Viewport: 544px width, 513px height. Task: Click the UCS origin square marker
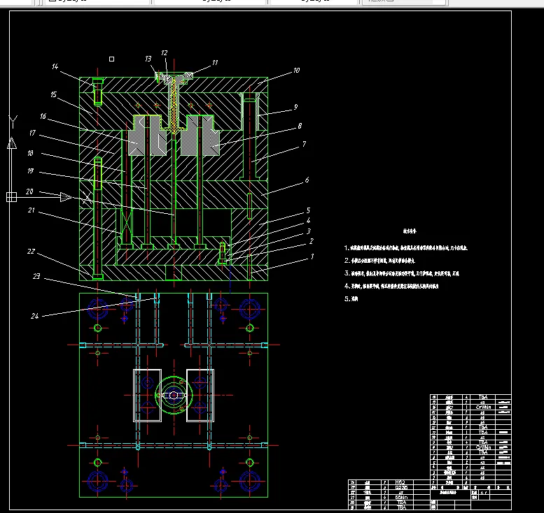pyautogui.click(x=11, y=197)
